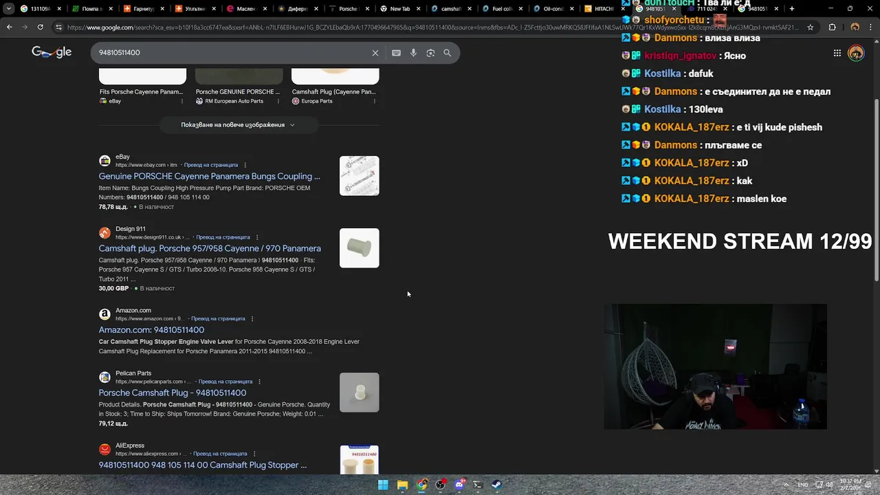Click the search input containing 94810511400
Screen dimensions: 880x495
click(x=230, y=53)
